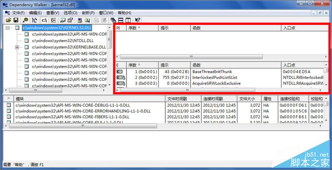Click imports list horizontal scrollbar thumb
332x170 pixels.
pyautogui.click(x=191, y=57)
